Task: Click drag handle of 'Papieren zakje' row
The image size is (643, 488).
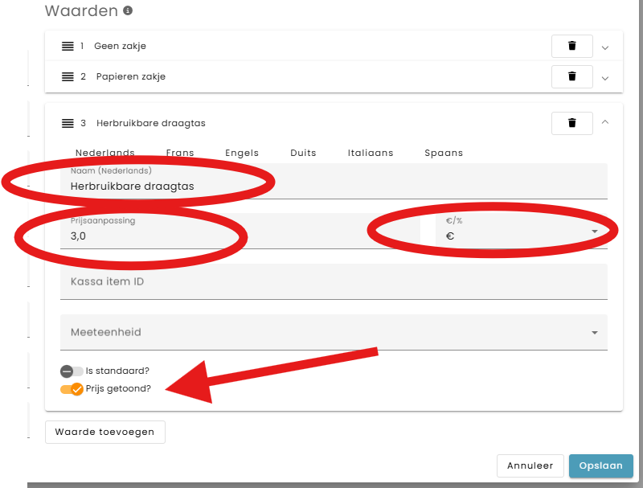Action: point(68,76)
